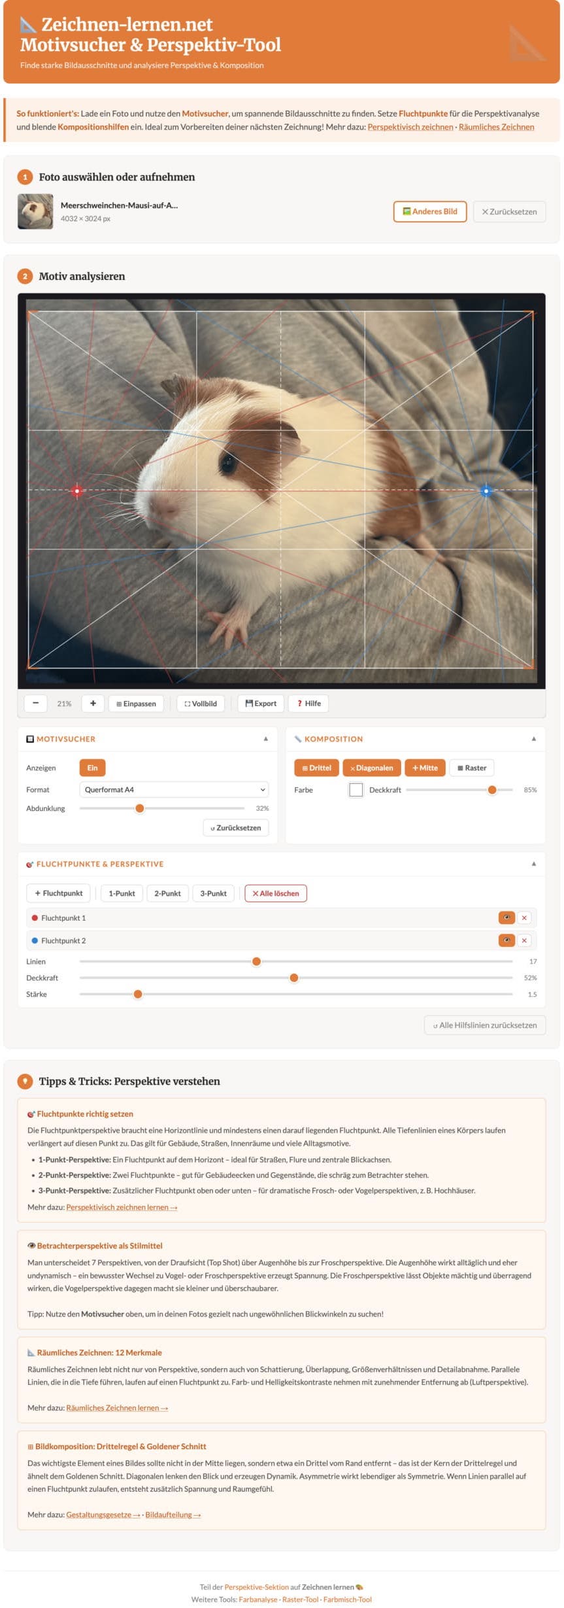Export the image with Export button
Viewport: 564px width, 1608px height.
(x=261, y=704)
